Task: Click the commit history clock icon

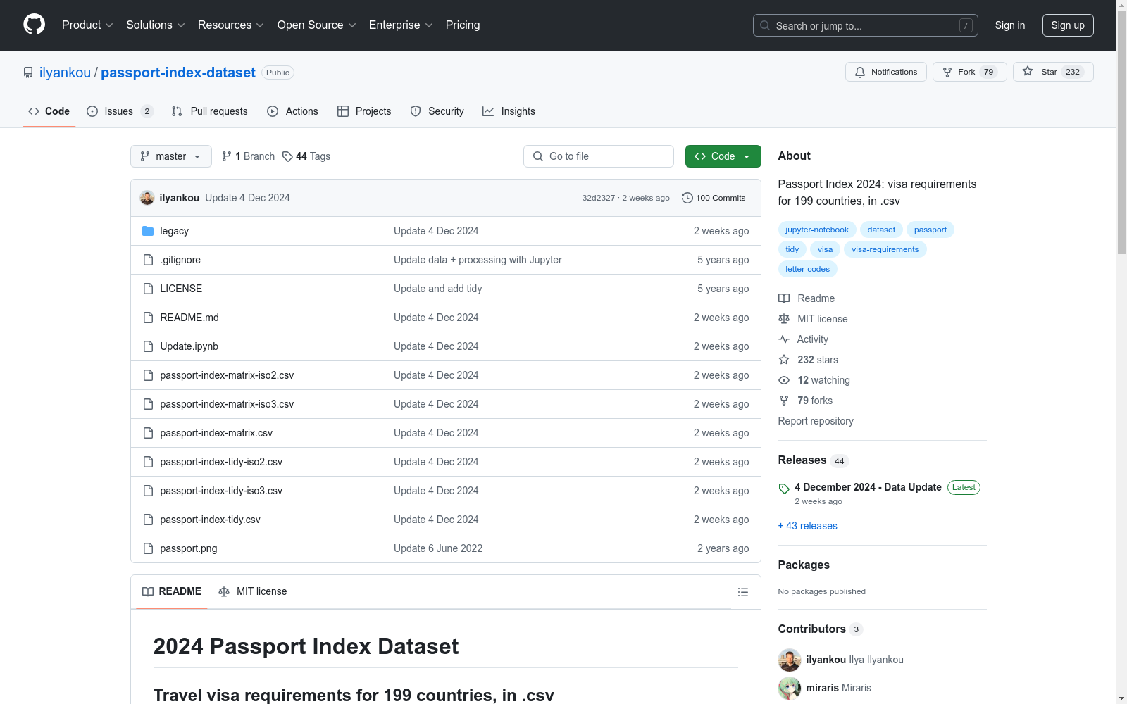Action: 687,198
